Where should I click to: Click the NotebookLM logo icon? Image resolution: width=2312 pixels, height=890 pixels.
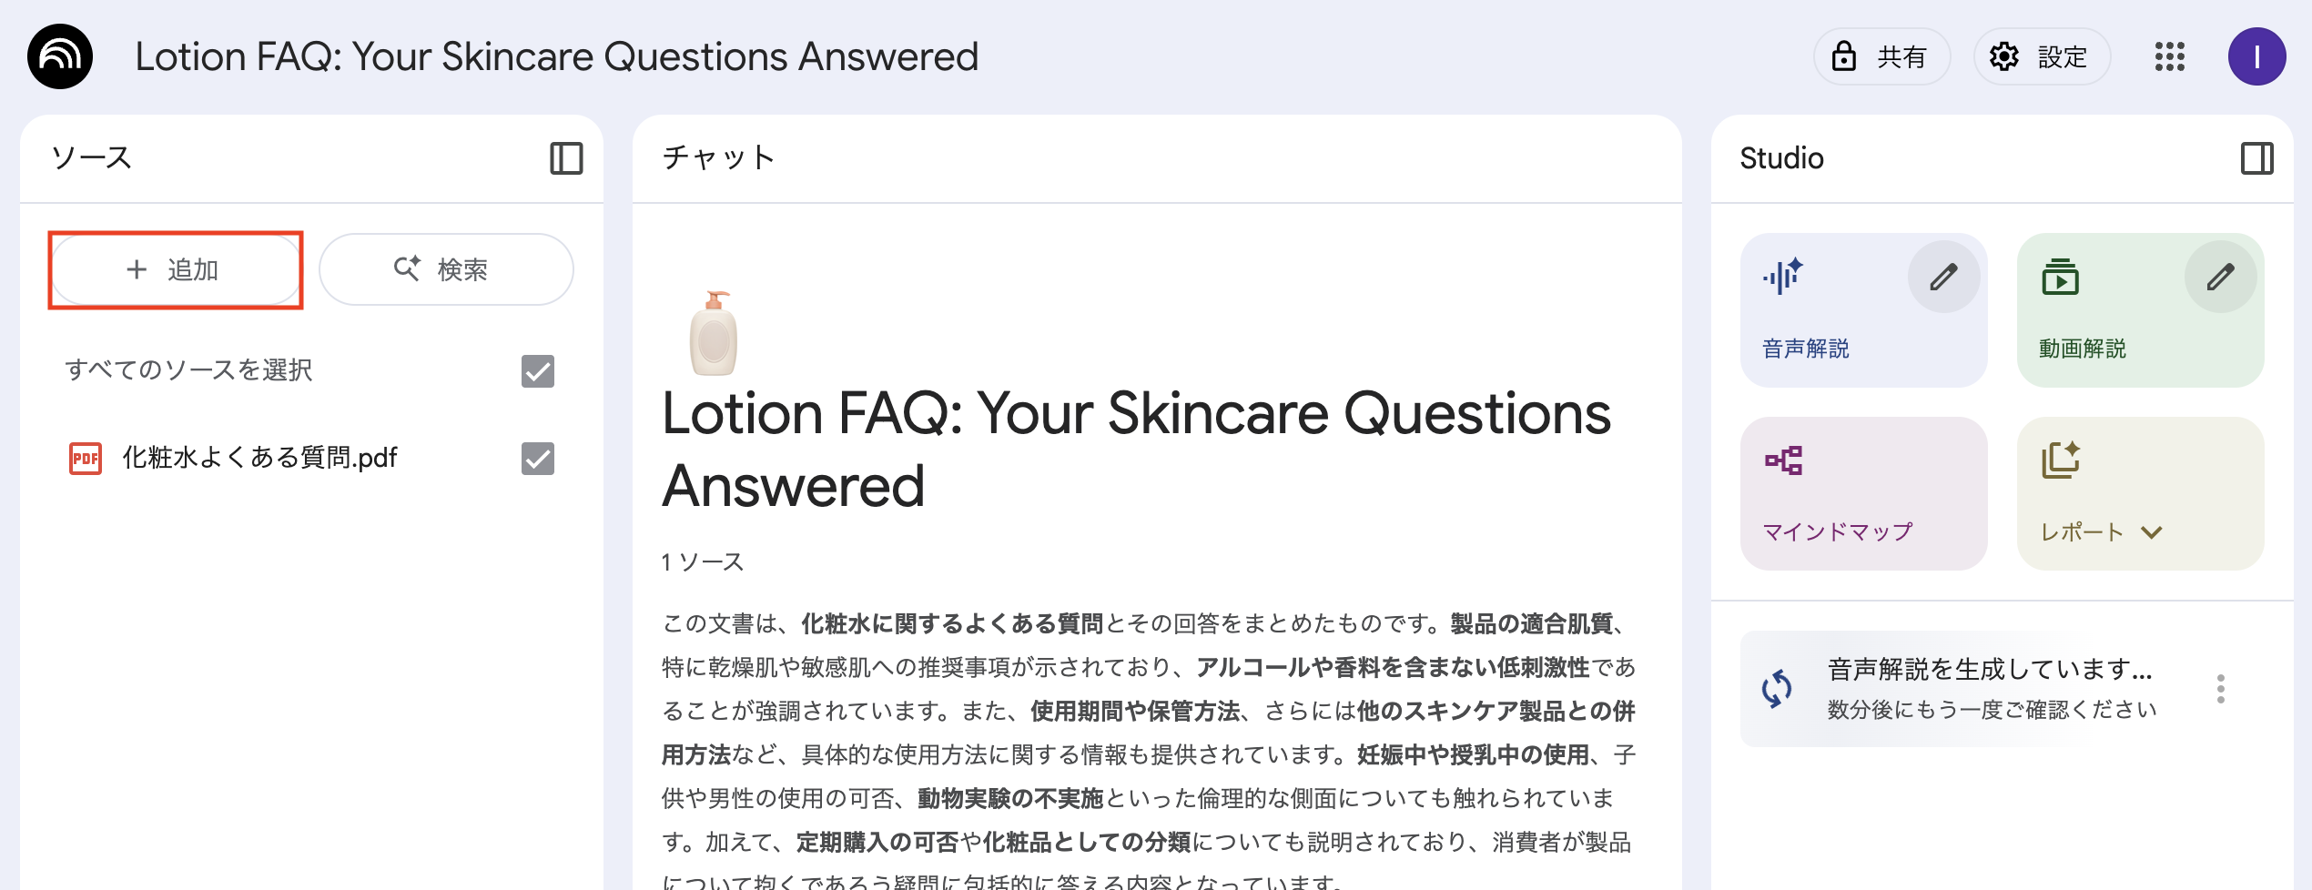coord(60,56)
